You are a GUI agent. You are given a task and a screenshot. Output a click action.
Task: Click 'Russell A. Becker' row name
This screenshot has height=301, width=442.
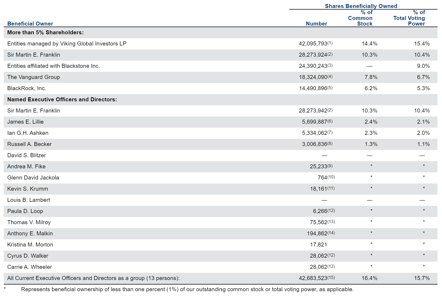29,144
